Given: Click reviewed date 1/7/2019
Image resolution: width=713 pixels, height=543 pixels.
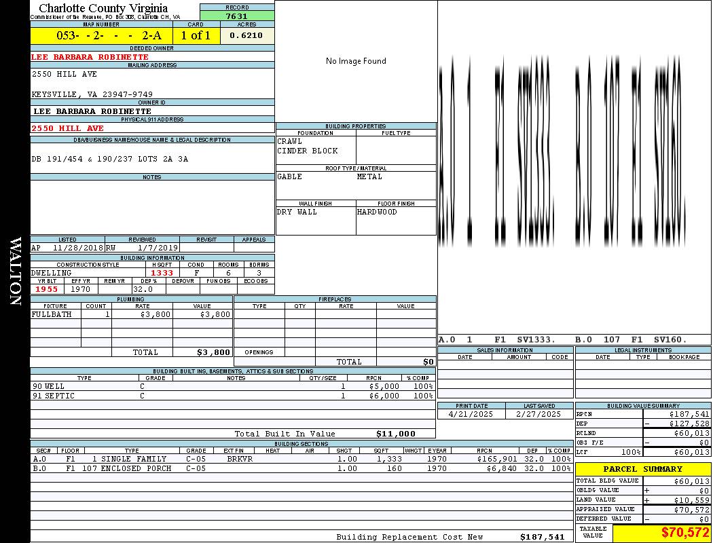Looking at the screenshot, I should [158, 248].
